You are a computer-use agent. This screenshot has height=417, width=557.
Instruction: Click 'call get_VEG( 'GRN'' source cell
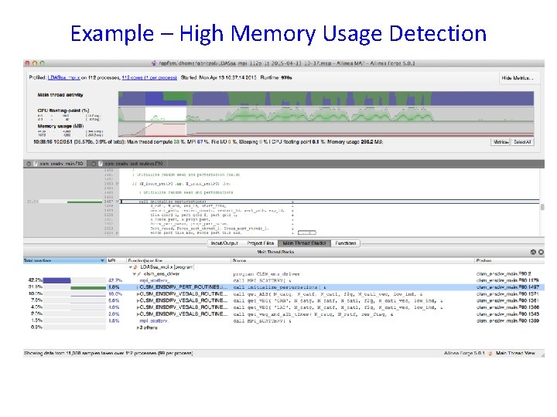click(337, 300)
